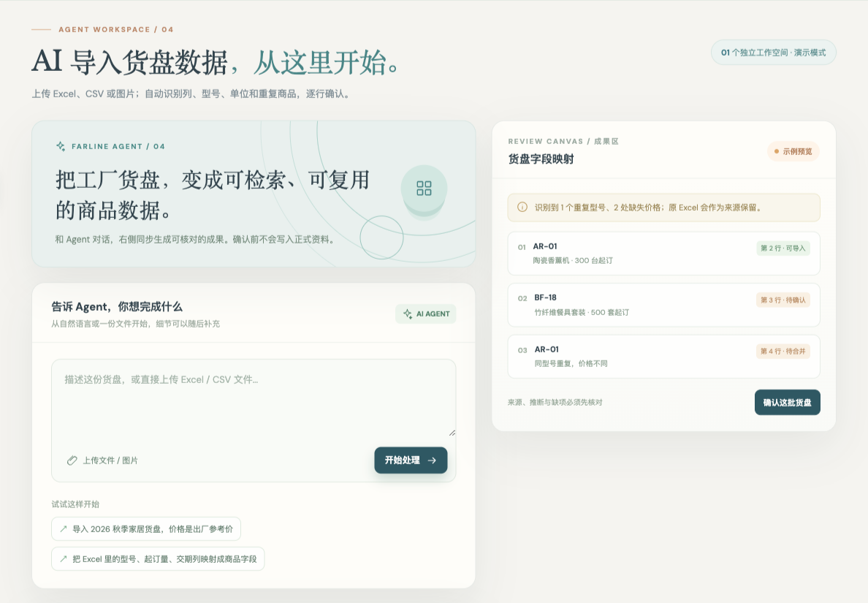
Task: Click the 告诉 Agent，你想完成什么 heading
Action: [x=117, y=307]
